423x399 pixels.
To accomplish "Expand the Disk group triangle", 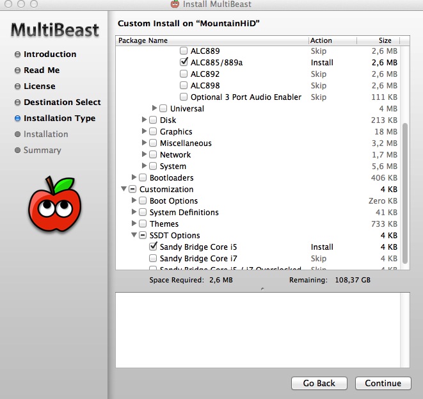I will [x=145, y=119].
